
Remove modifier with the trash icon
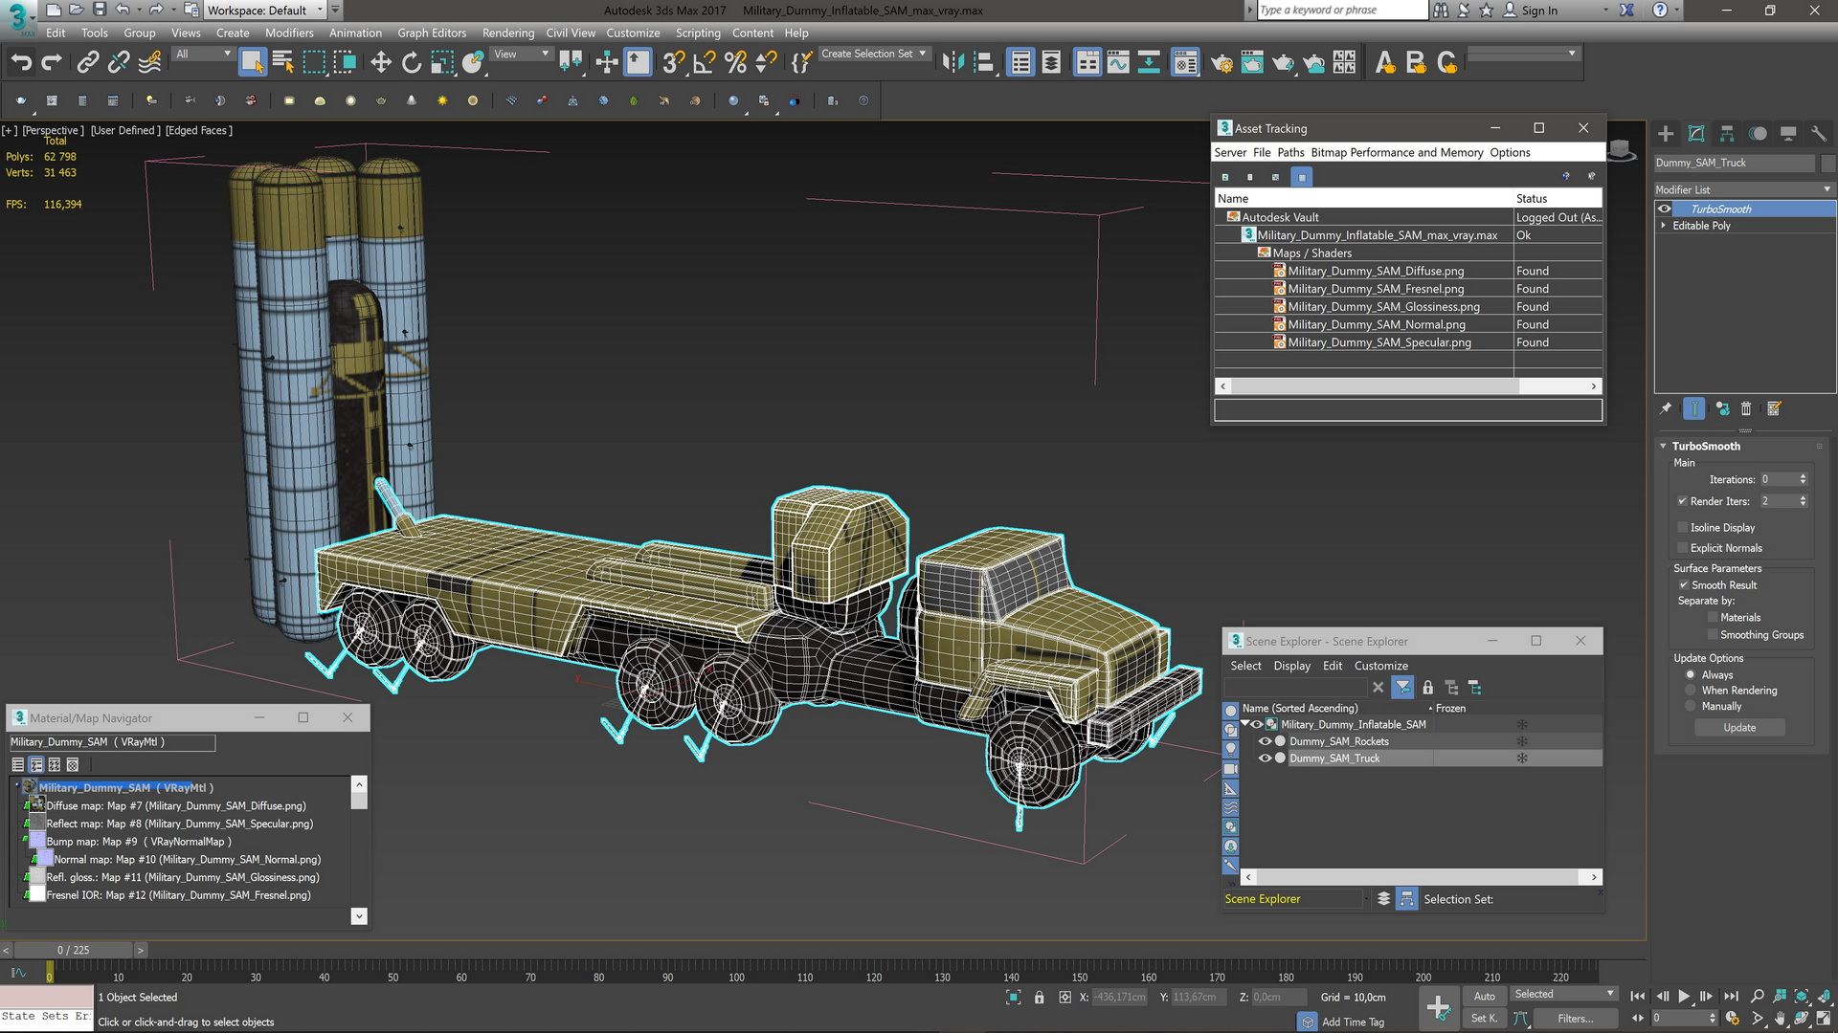pos(1746,408)
